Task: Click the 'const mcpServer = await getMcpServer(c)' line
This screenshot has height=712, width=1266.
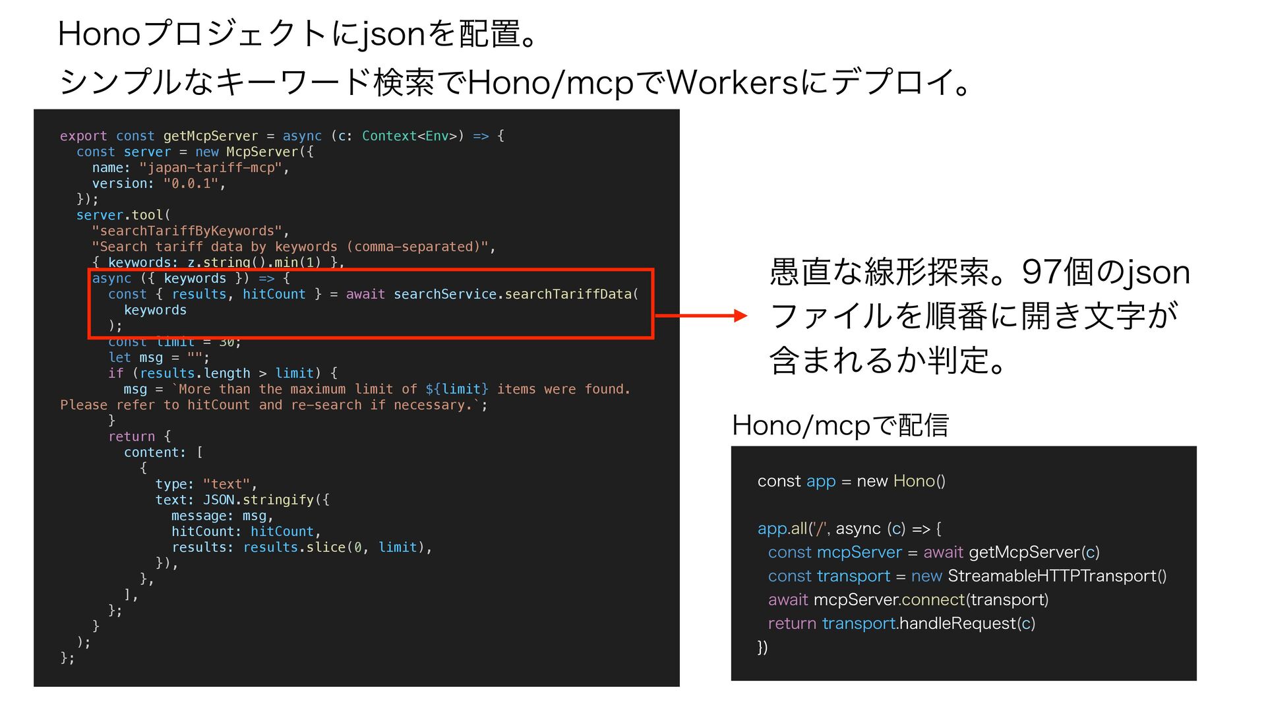Action: (x=934, y=552)
